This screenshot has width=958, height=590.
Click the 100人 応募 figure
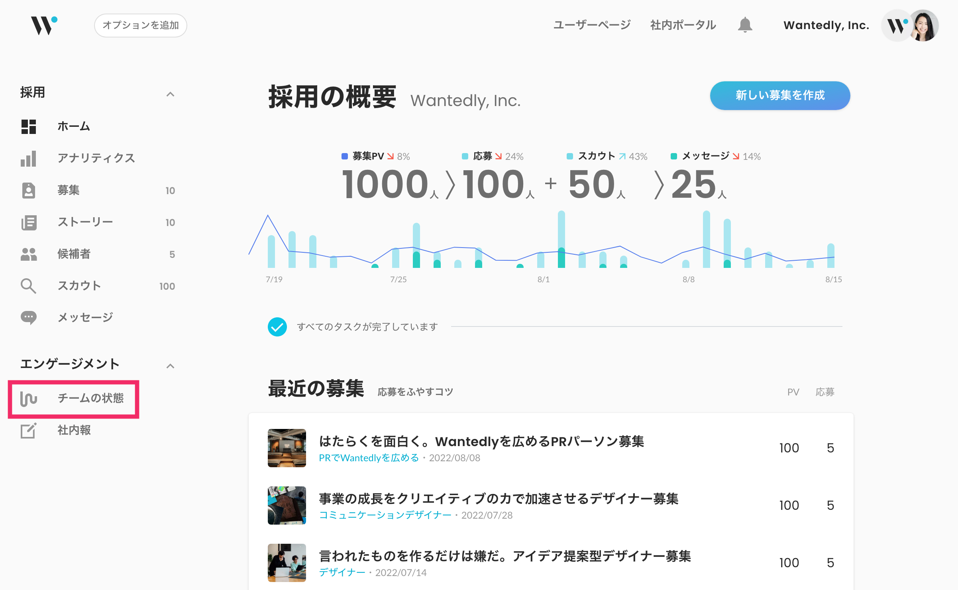498,185
